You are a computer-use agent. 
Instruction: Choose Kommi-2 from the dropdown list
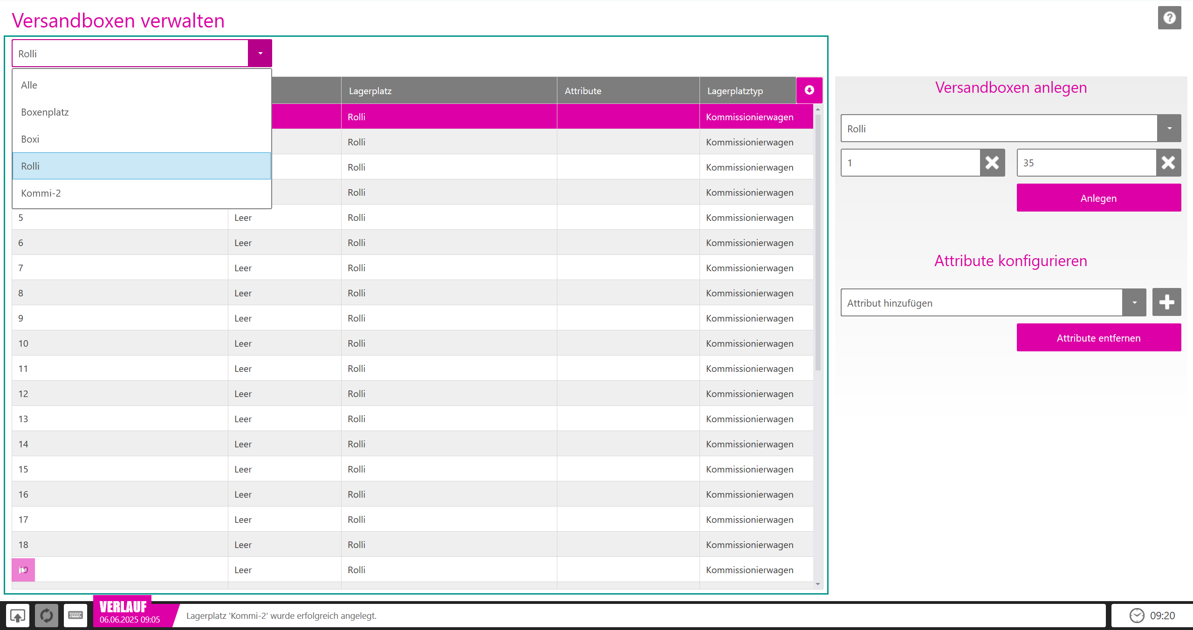click(x=41, y=193)
